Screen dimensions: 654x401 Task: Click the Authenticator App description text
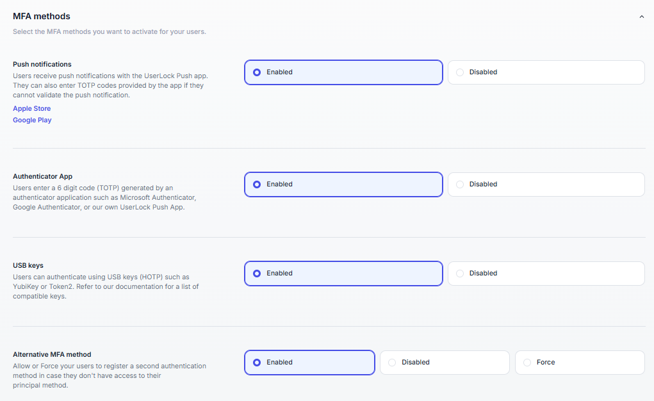click(104, 197)
